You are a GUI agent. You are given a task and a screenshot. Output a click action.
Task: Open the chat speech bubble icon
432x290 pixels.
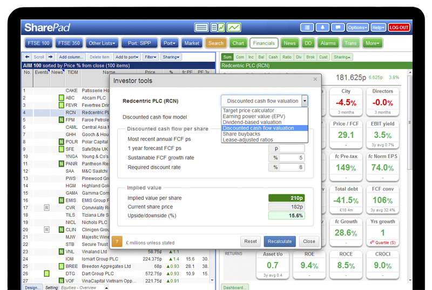pyautogui.click(x=337, y=27)
